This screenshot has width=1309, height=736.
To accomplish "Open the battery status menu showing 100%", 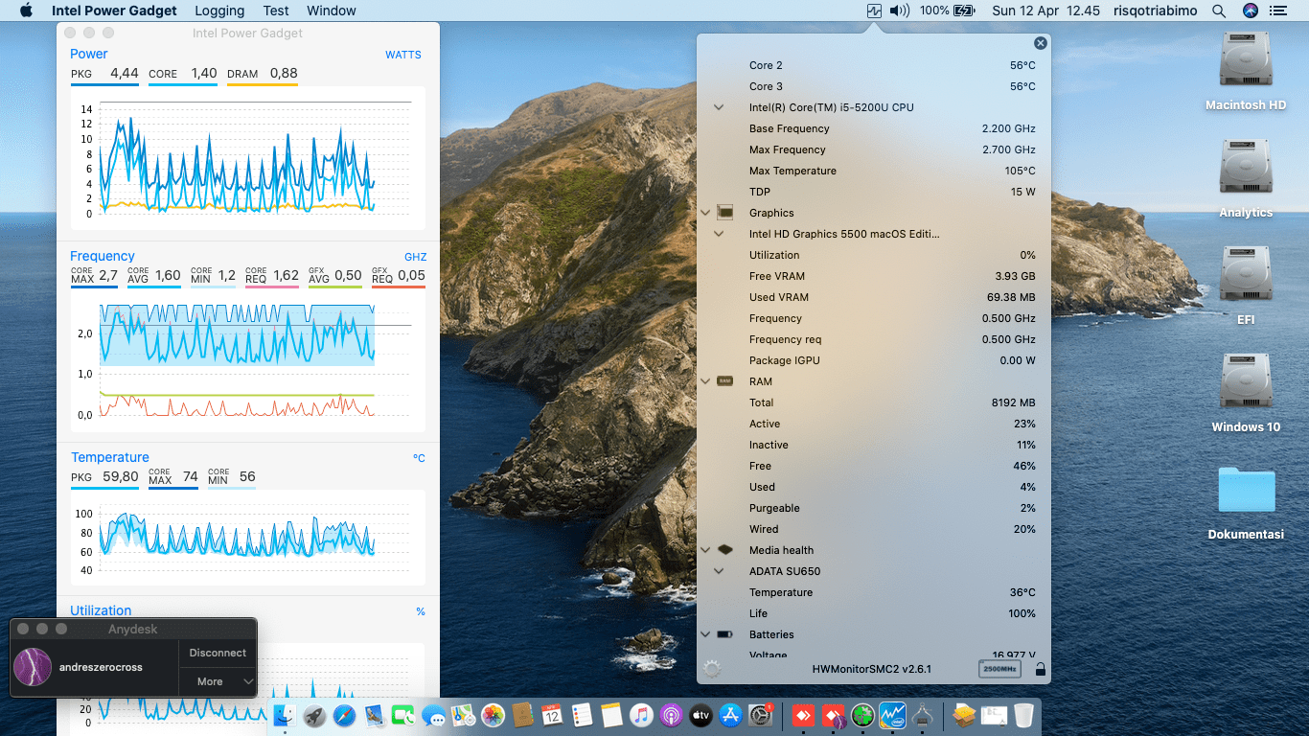I will coord(947,11).
